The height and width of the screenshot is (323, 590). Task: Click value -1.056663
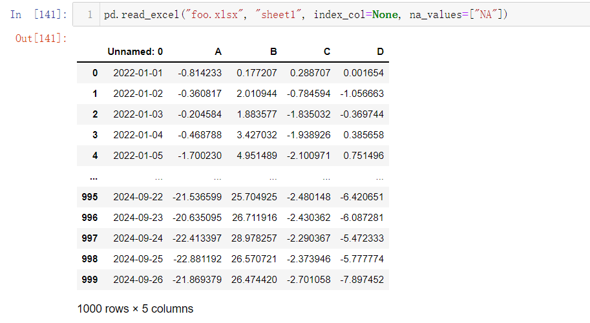(362, 94)
